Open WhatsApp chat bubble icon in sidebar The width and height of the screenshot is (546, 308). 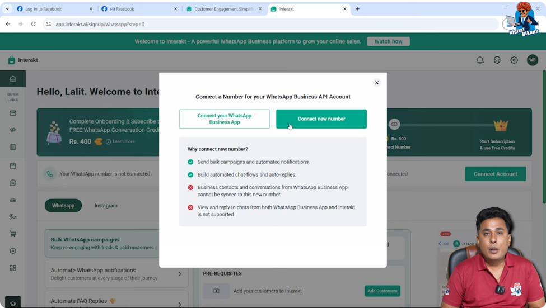coord(13,183)
